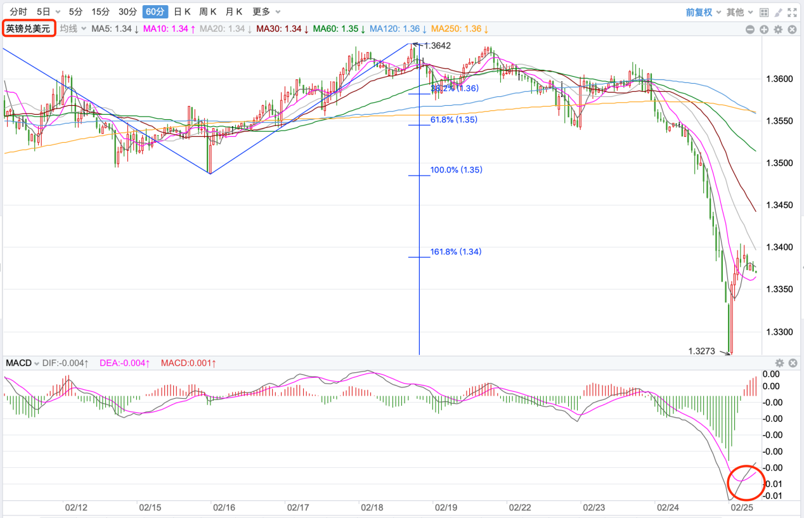804x518 pixels.
Task: Toggle the dark red MA30 legend entry
Action: tap(283, 29)
